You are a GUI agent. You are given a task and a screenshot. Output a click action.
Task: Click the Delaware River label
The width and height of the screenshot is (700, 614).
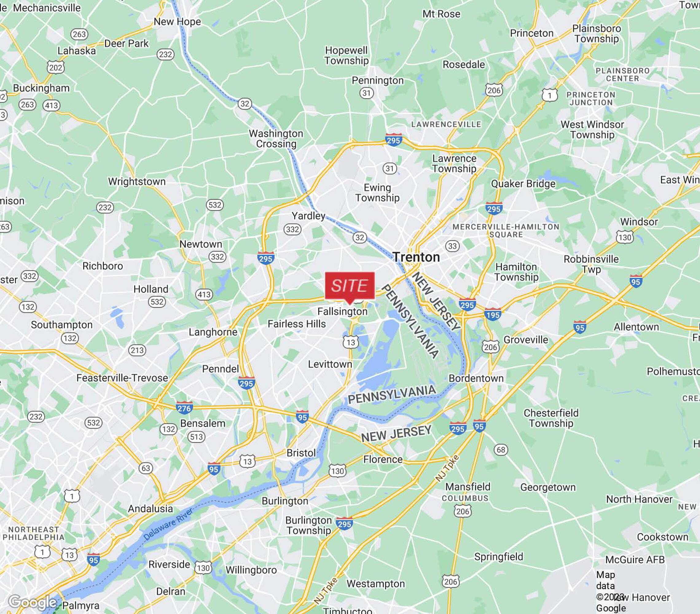click(168, 524)
